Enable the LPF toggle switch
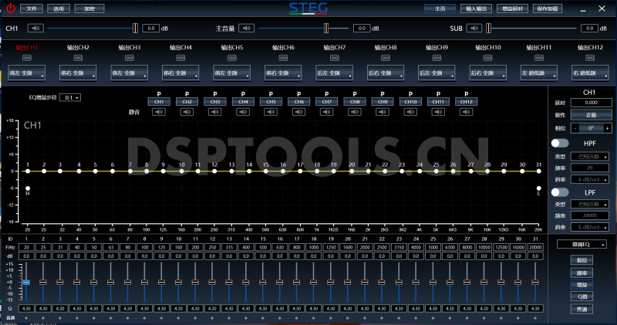 560,191
